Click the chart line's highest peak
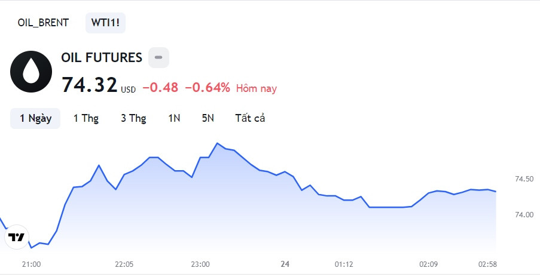This screenshot has width=540, height=277. click(x=216, y=143)
